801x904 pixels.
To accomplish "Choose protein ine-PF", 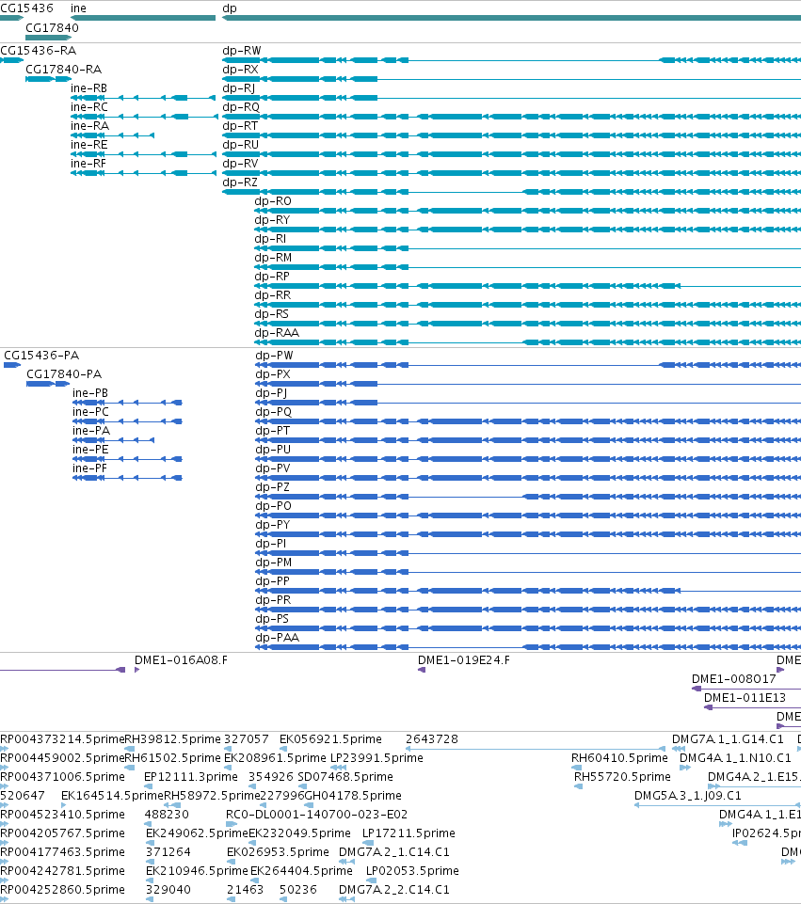I will [90, 468].
